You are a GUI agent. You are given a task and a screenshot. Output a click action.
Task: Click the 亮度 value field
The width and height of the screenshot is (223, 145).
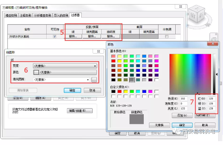[x=183, y=109]
